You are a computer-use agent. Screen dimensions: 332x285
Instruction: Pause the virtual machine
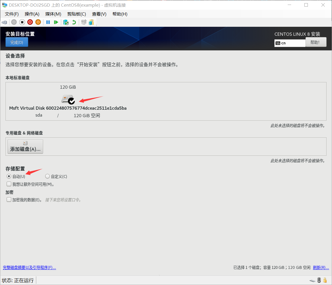[48, 22]
